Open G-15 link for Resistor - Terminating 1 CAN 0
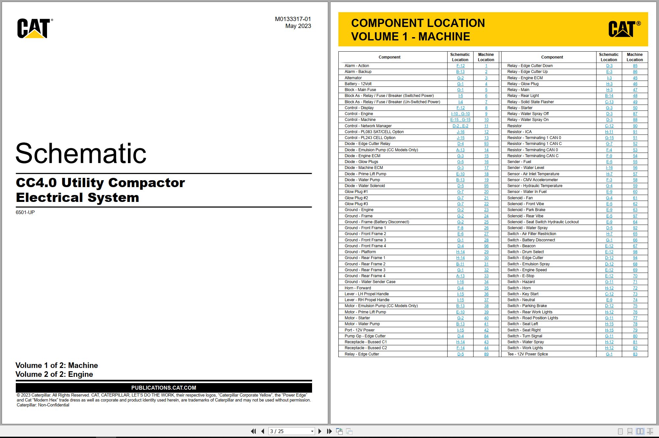 [609, 138]
